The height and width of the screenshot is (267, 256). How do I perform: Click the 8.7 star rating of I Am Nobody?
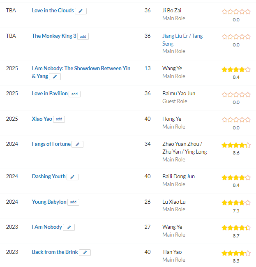(236, 228)
